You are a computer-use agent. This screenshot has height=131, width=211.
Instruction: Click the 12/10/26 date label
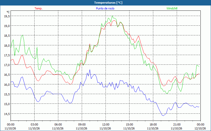[200, 128]
